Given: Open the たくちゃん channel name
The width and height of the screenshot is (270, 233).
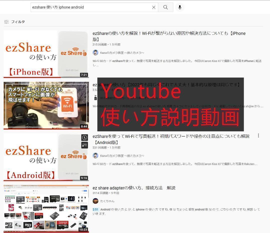Looking at the screenshot, I should point(107,201).
